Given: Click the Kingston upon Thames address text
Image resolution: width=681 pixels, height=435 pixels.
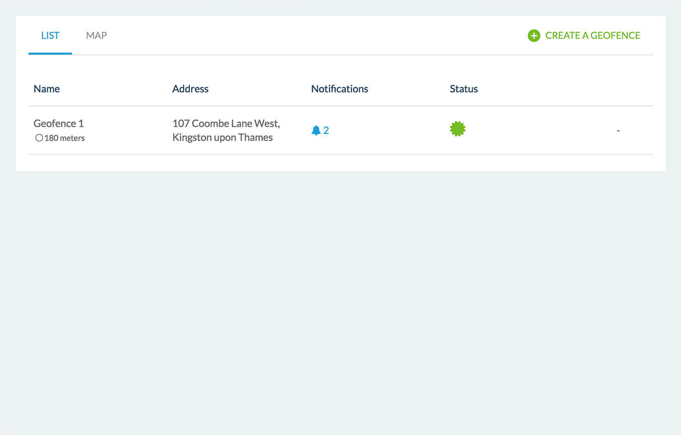Looking at the screenshot, I should [222, 138].
